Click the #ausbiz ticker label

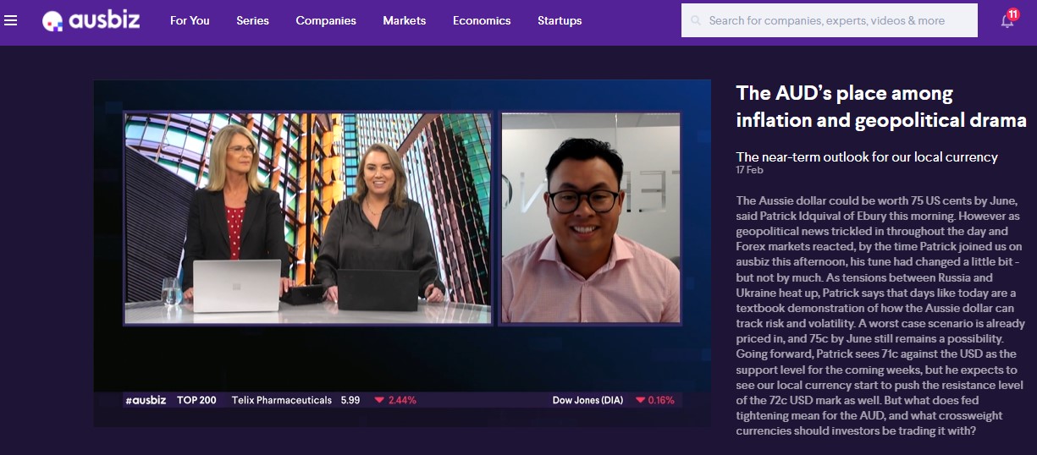(x=146, y=400)
